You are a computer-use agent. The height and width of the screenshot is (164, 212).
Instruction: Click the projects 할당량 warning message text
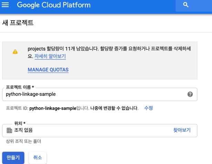[109, 52]
